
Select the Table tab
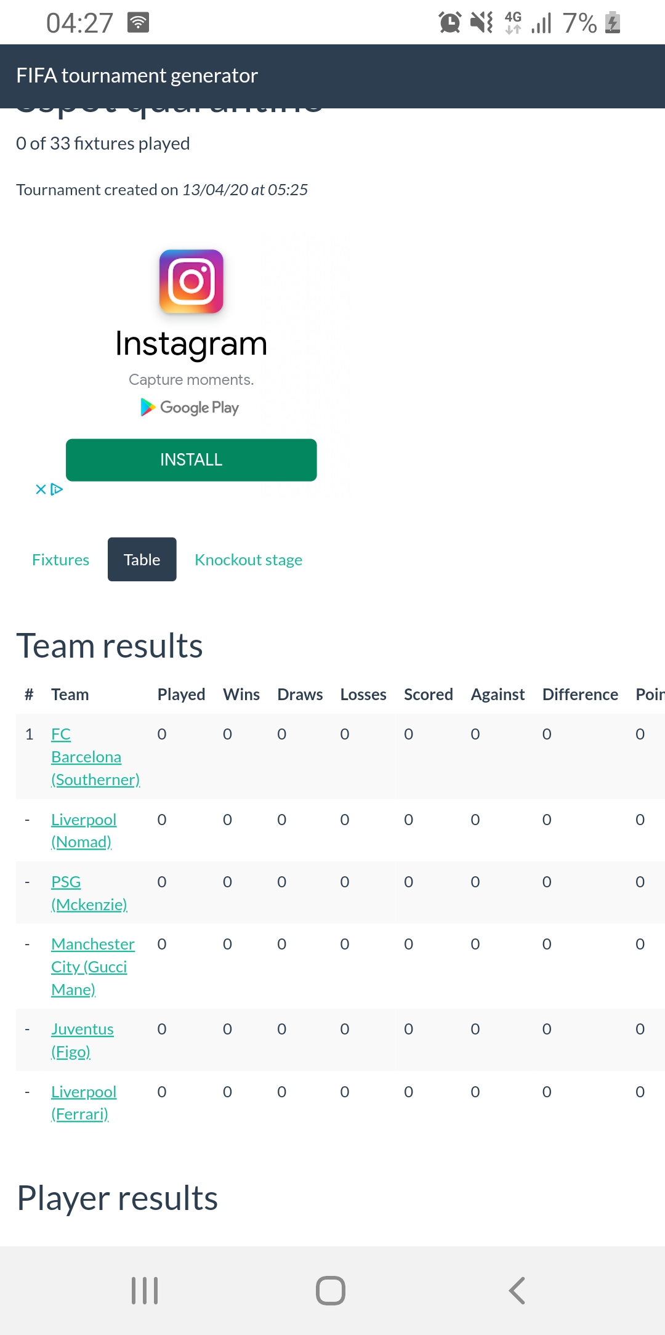pos(142,560)
